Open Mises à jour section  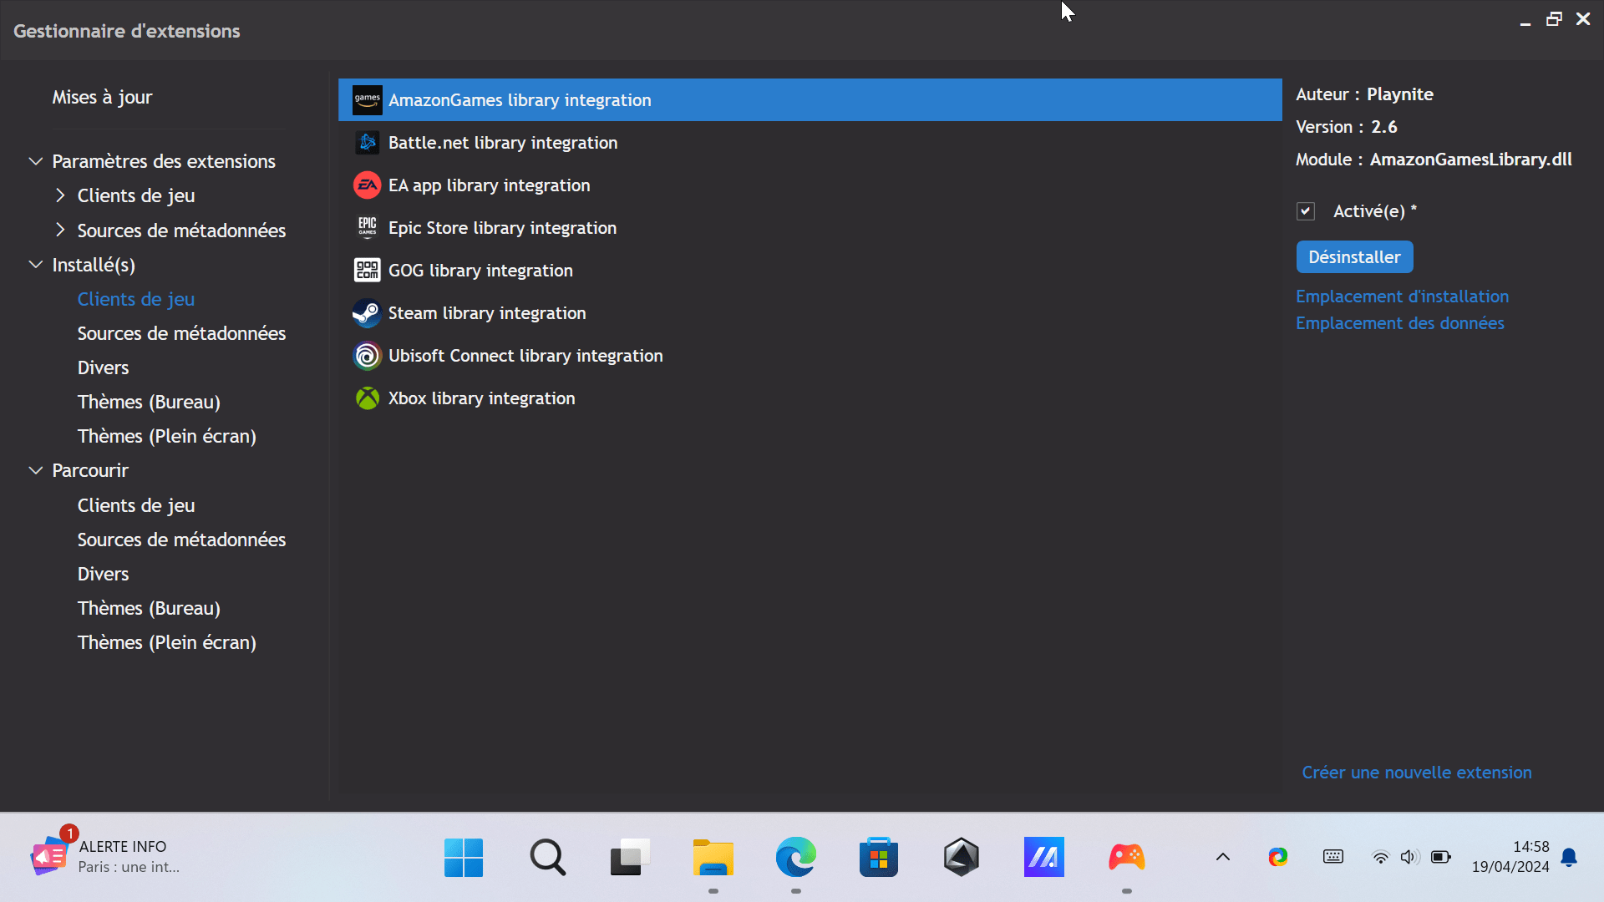tap(102, 97)
